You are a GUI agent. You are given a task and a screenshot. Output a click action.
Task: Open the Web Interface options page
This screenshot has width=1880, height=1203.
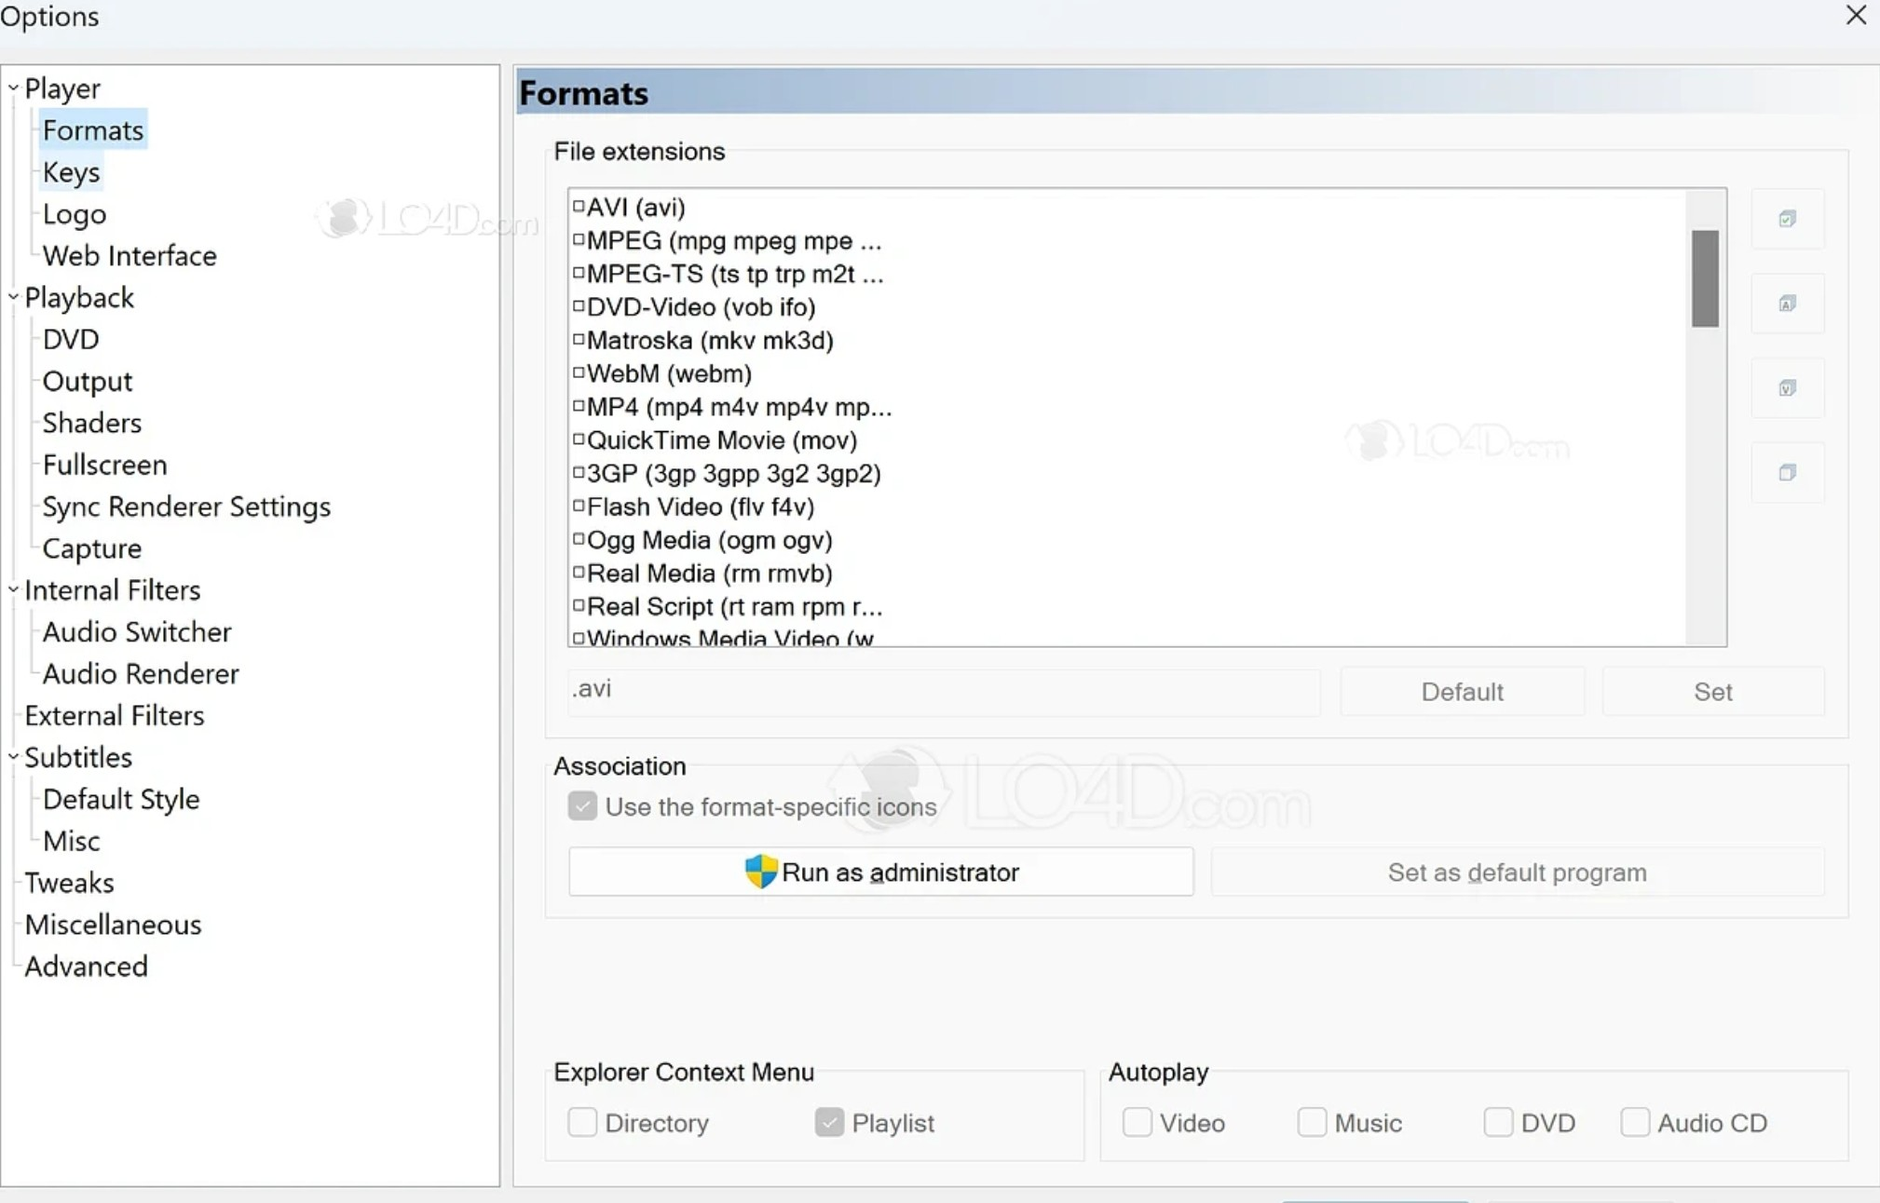129,256
